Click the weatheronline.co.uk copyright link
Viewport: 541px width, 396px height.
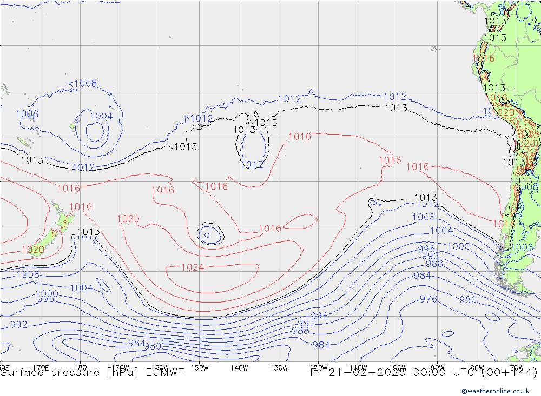coord(496,391)
